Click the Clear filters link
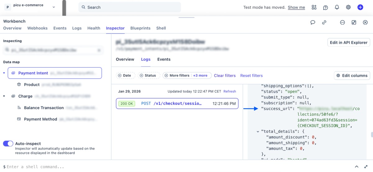The width and height of the screenshot is (373, 172). point(225,76)
